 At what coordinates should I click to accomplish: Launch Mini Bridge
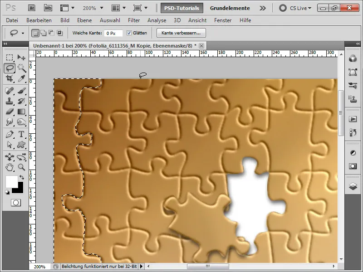[48, 8]
